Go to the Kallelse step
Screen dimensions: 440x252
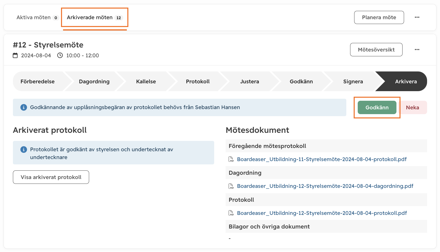pyautogui.click(x=146, y=82)
